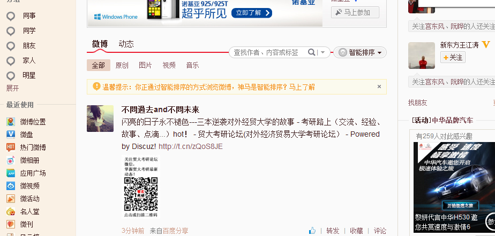Viewport: 495px width, 236px height.
Task: Click the search magnifier icon
Action: point(312,52)
